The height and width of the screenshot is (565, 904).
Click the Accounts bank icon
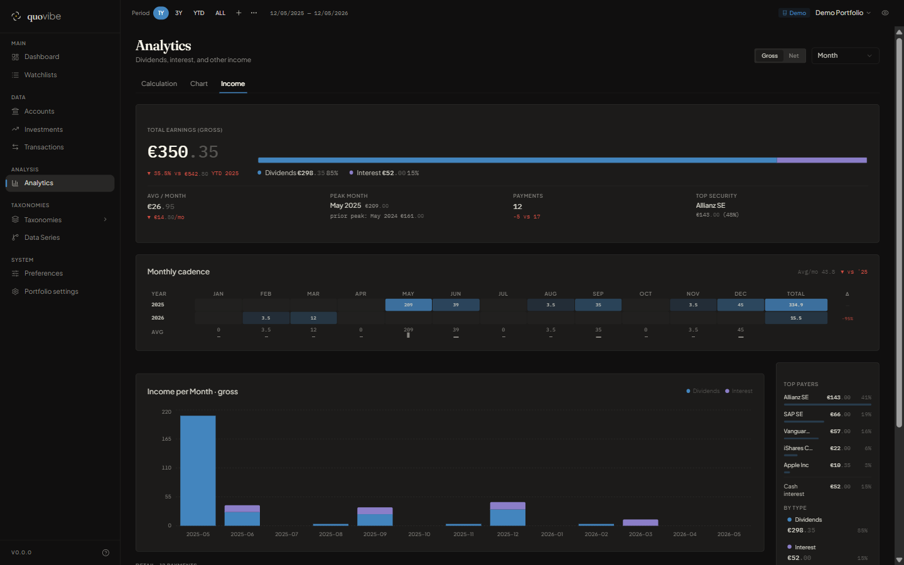click(15, 112)
